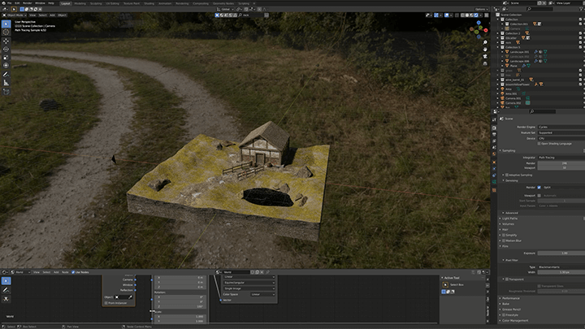The width and height of the screenshot is (585, 329).
Task: Select the Measure tool in viewport toolbar
Action: click(x=6, y=83)
